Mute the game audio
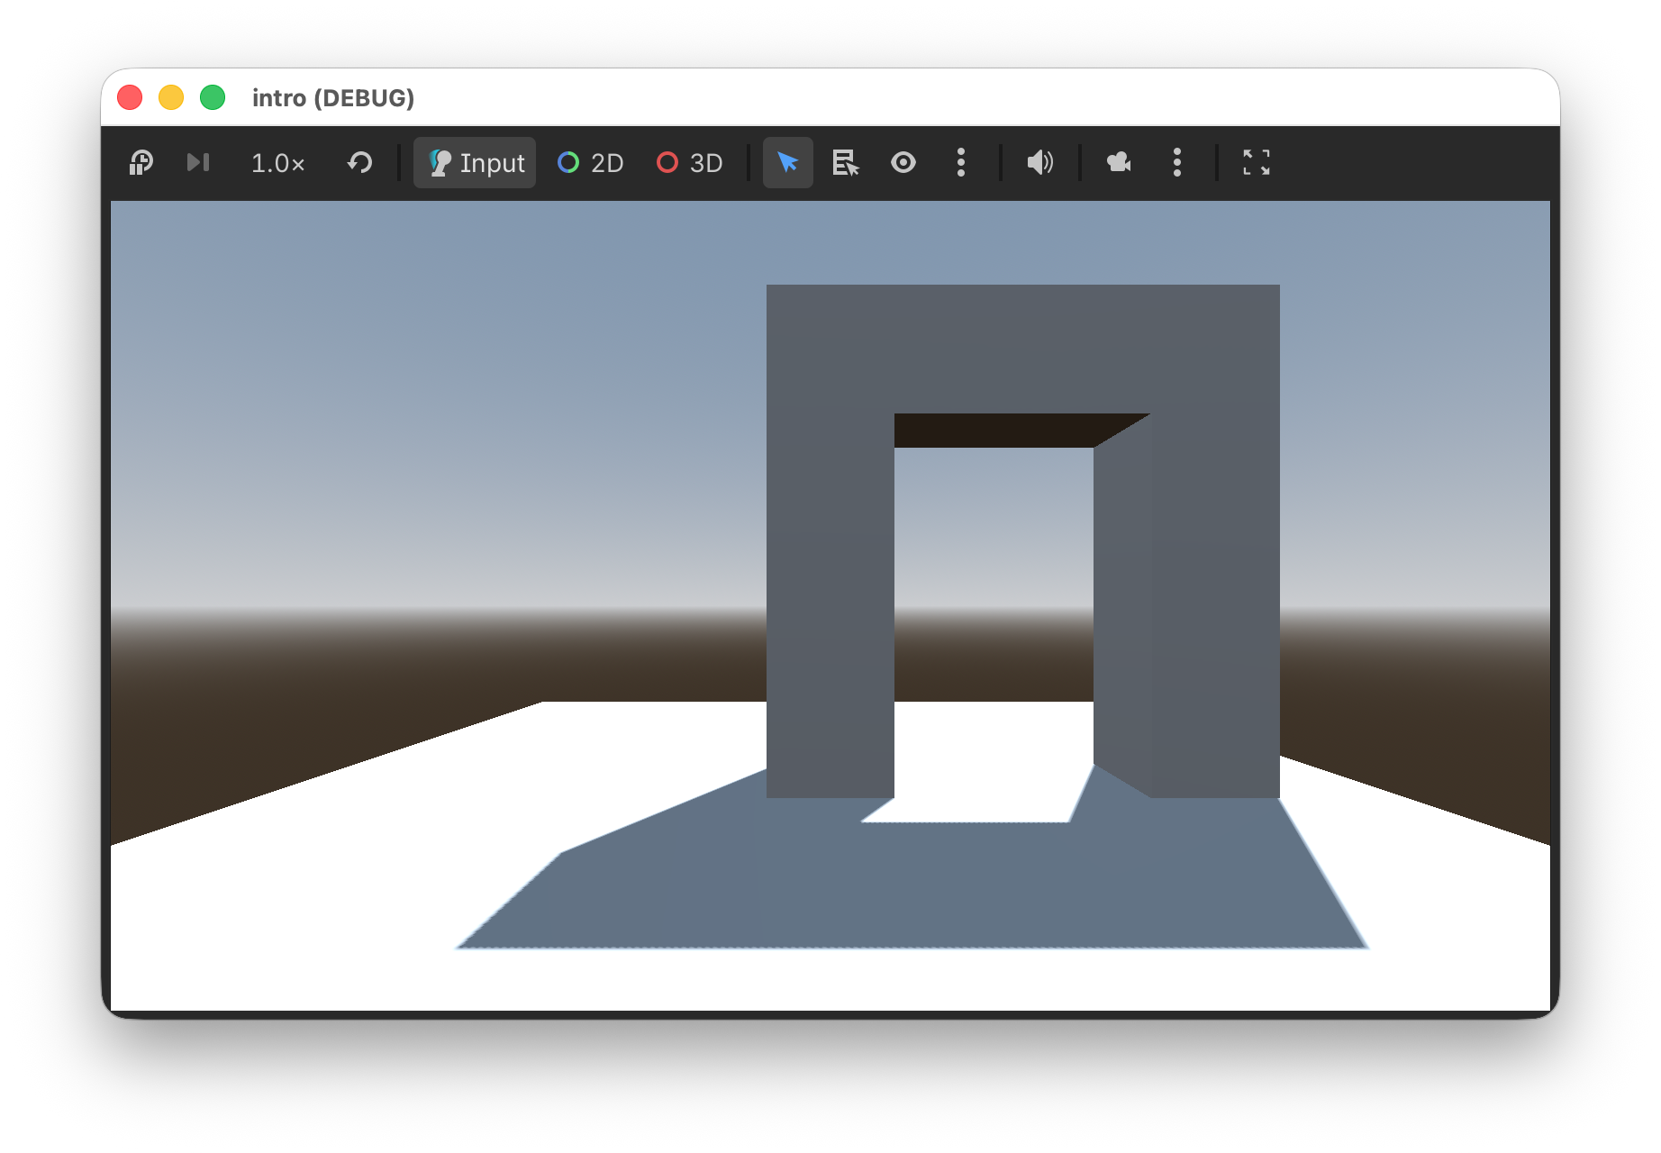Screen dimensions: 1661x1153 pyautogui.click(x=1039, y=163)
